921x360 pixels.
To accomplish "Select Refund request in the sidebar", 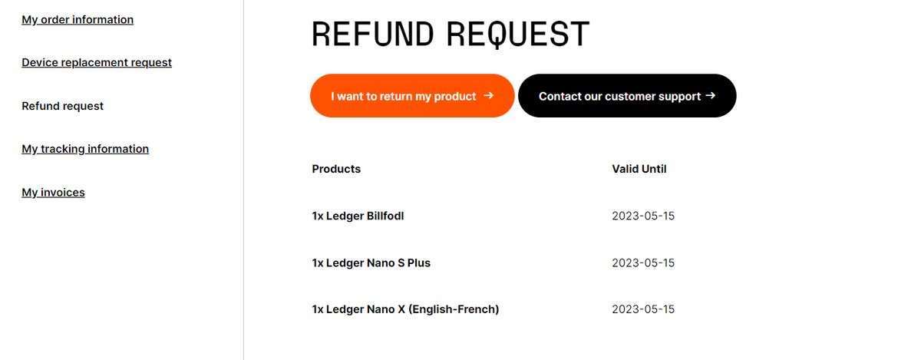I will click(x=63, y=106).
